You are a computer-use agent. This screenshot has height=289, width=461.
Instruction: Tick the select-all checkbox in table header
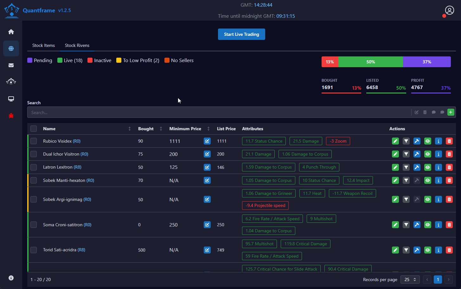(x=34, y=129)
